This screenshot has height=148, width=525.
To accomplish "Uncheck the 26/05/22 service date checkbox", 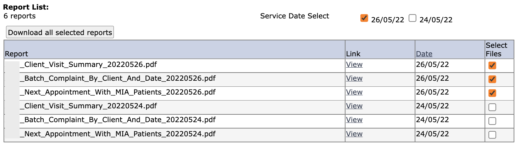I will (x=364, y=18).
